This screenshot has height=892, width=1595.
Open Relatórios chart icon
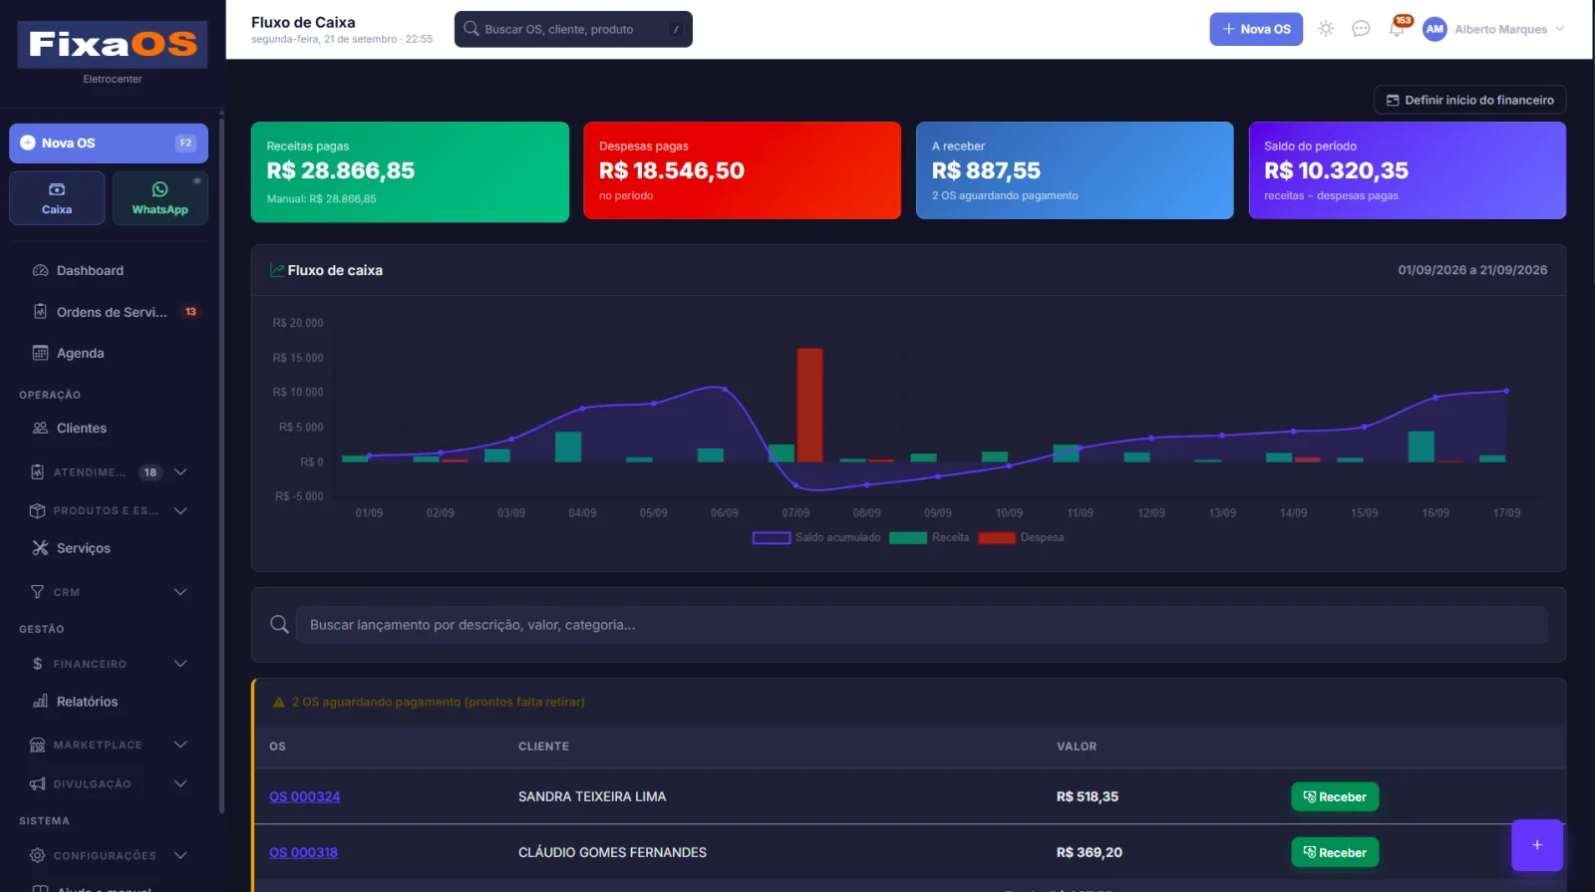[40, 702]
